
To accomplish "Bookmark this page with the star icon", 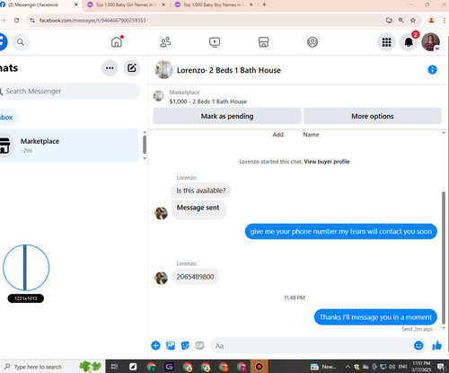I will point(413,20).
